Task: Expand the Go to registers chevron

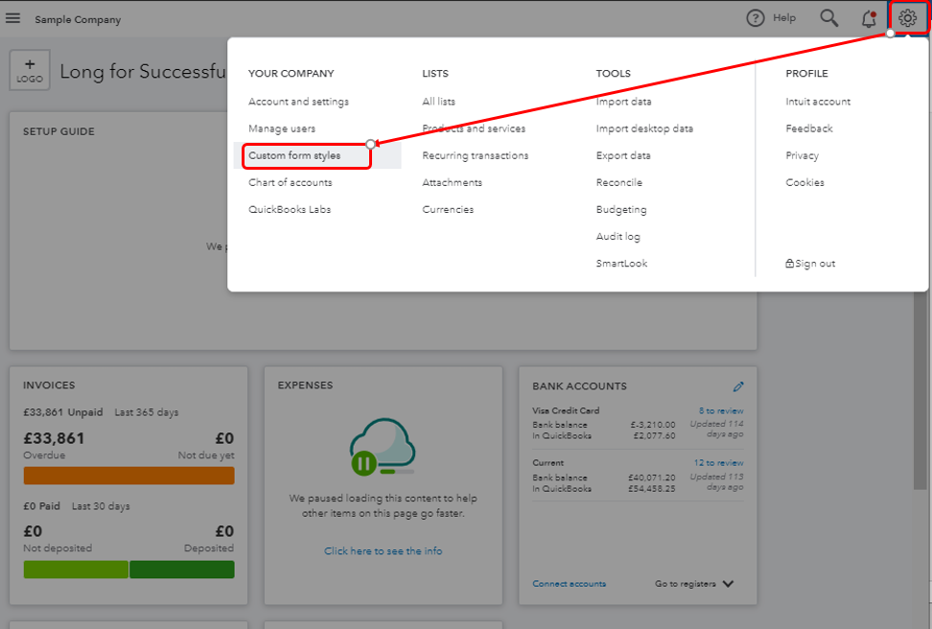Action: click(x=728, y=584)
